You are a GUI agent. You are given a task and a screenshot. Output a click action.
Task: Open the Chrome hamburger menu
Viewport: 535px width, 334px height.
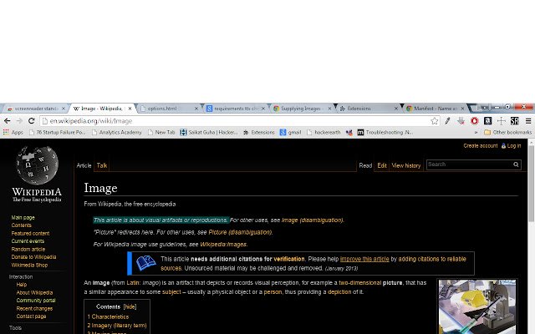coord(528,121)
